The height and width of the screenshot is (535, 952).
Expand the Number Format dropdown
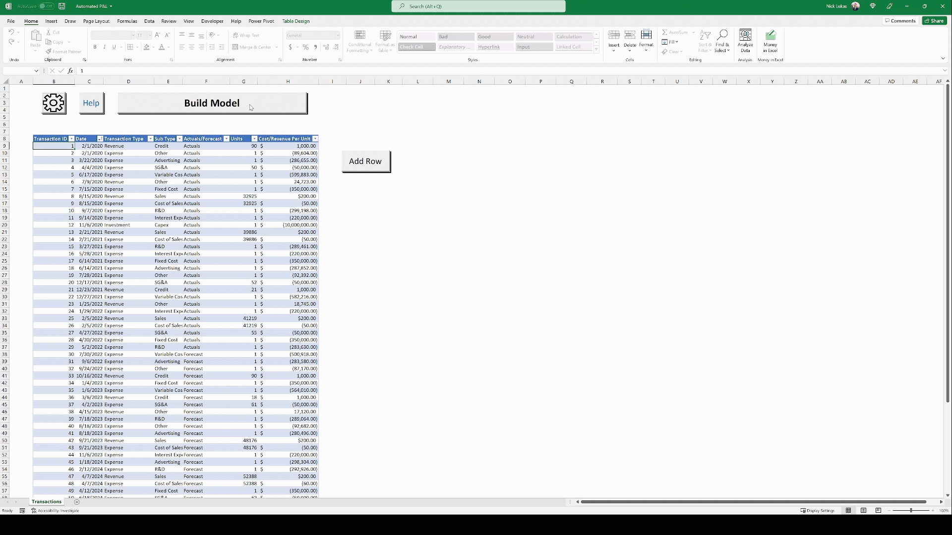pyautogui.click(x=338, y=35)
